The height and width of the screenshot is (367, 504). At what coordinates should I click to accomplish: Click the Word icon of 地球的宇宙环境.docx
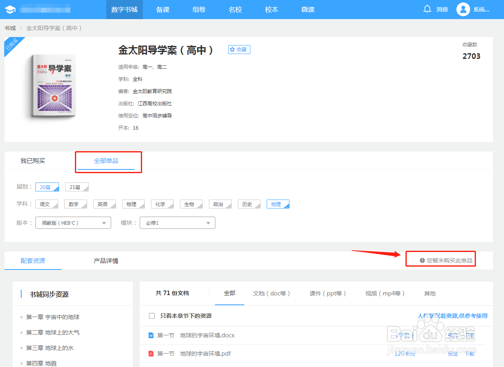[x=151, y=335]
